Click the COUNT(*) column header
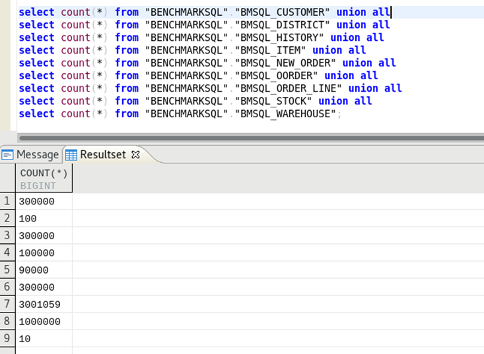484x354 pixels. click(x=44, y=179)
